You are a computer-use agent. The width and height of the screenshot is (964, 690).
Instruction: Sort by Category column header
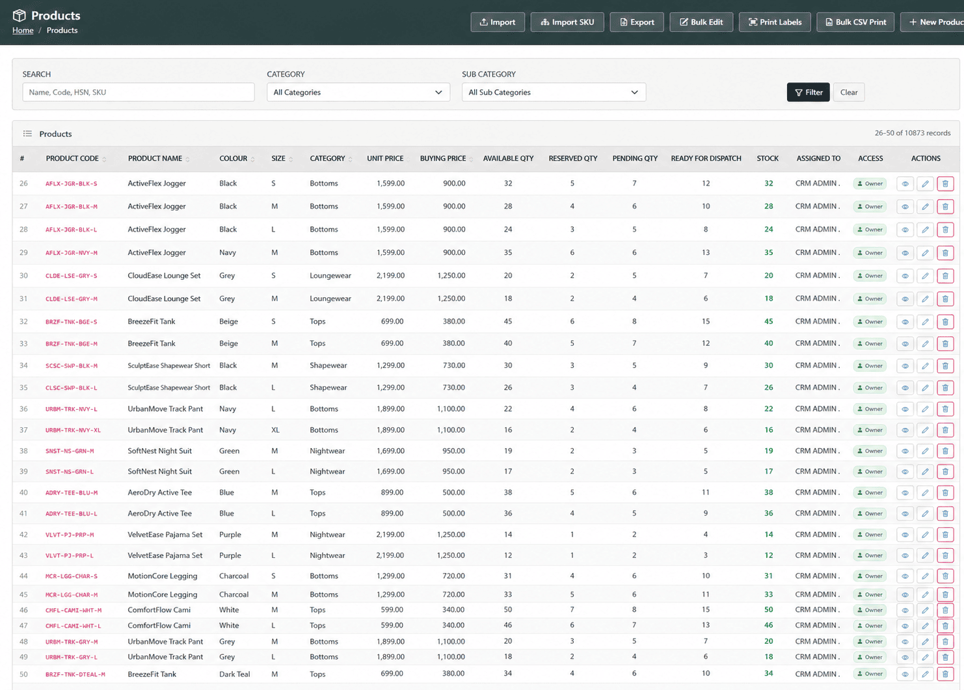pyautogui.click(x=330, y=159)
